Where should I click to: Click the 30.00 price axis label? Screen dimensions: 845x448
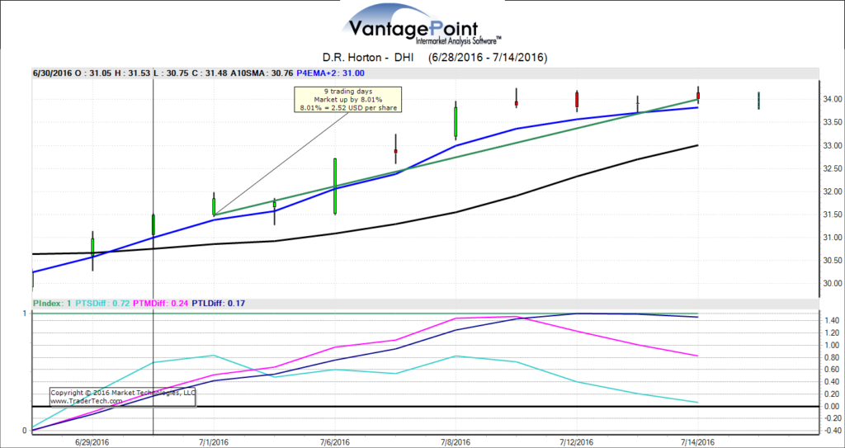tap(832, 284)
